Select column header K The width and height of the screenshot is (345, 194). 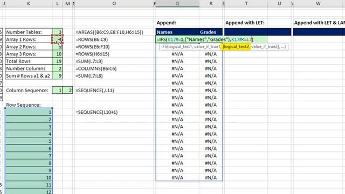coord(29,4)
